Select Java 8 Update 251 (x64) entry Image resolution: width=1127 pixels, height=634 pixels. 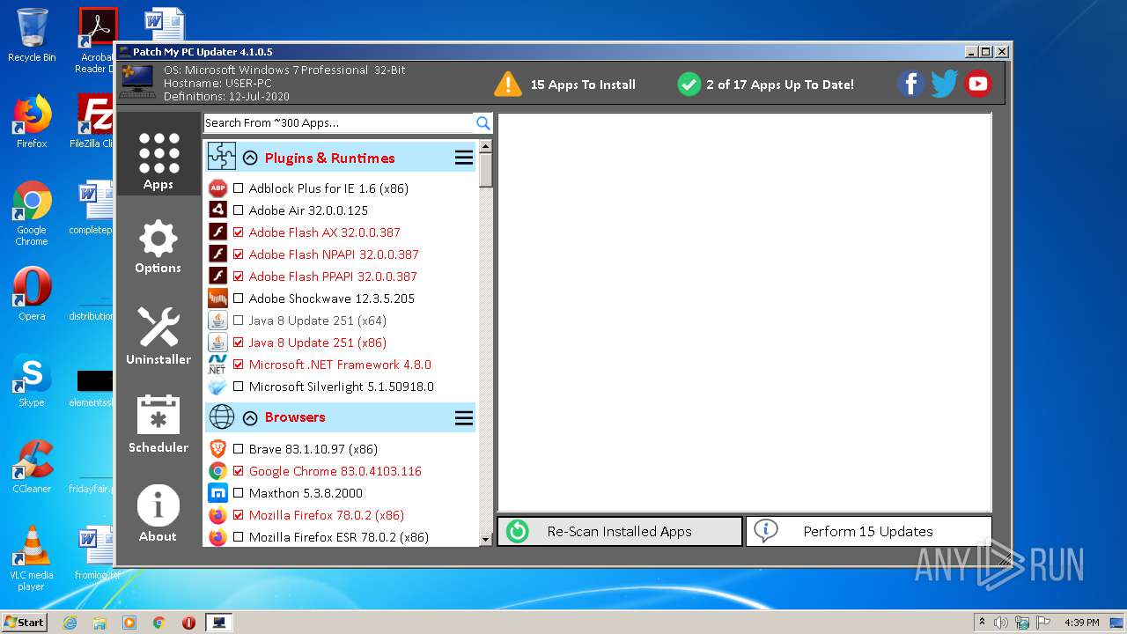click(x=318, y=321)
